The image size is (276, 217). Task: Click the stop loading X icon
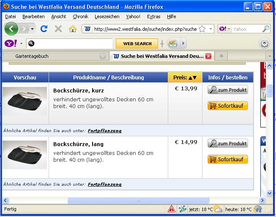tap(58, 29)
